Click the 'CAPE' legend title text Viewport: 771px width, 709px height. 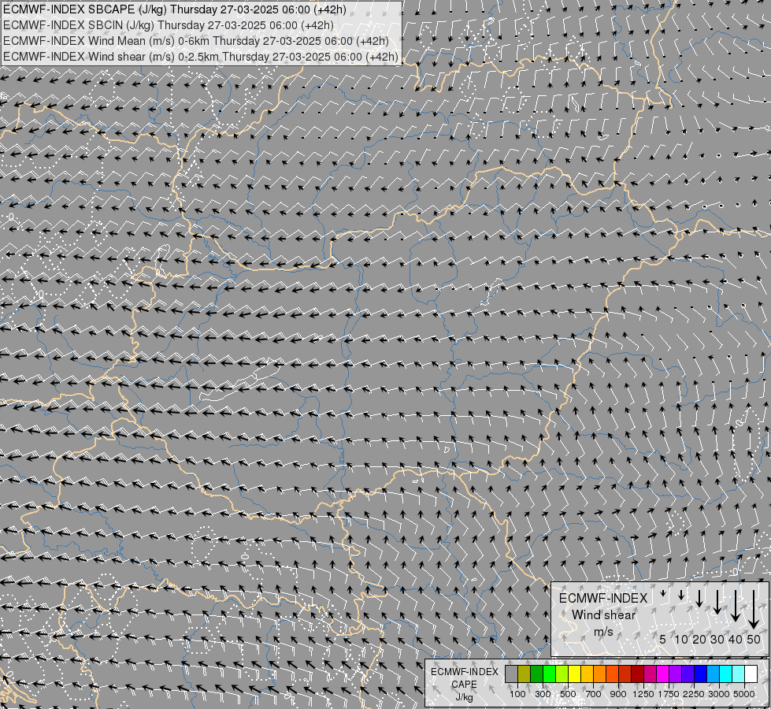pos(464,685)
